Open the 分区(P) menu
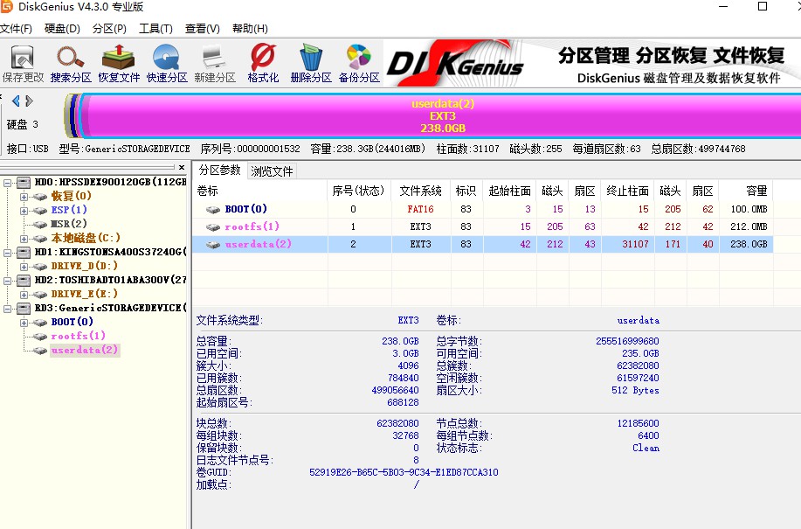The width and height of the screenshot is (801, 529). coord(109,29)
